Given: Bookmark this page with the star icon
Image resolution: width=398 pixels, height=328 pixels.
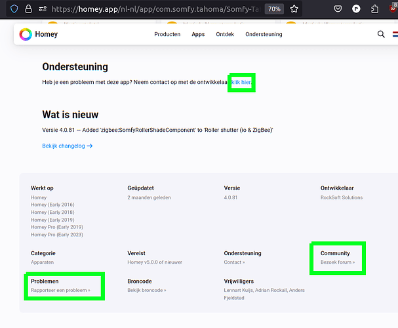Looking at the screenshot, I should [x=294, y=9].
